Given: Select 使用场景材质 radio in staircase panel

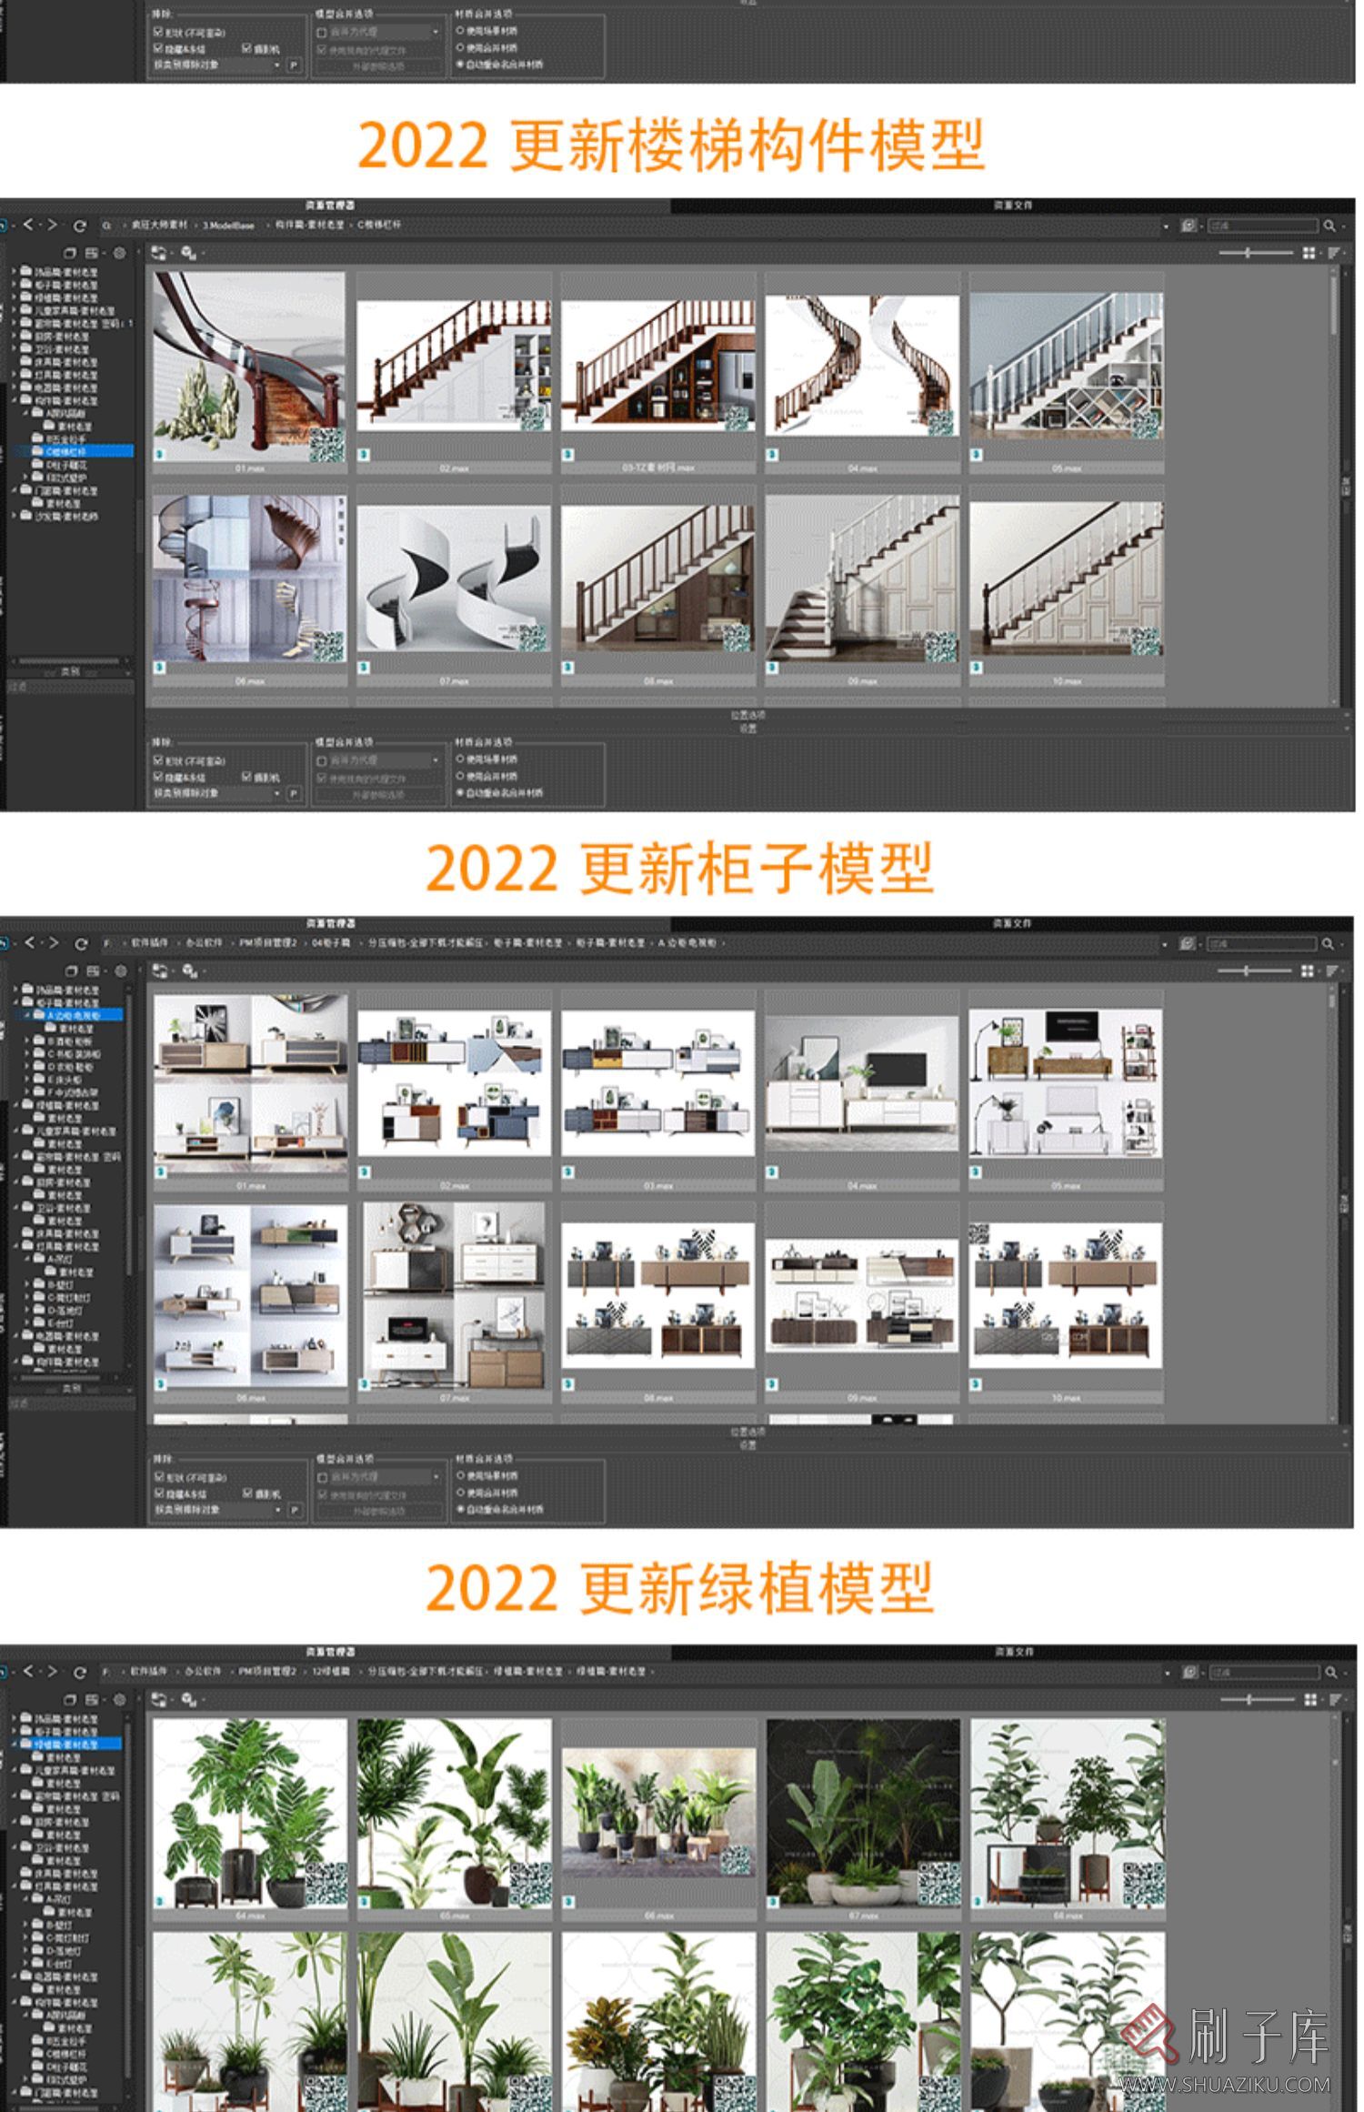Looking at the screenshot, I should (460, 759).
